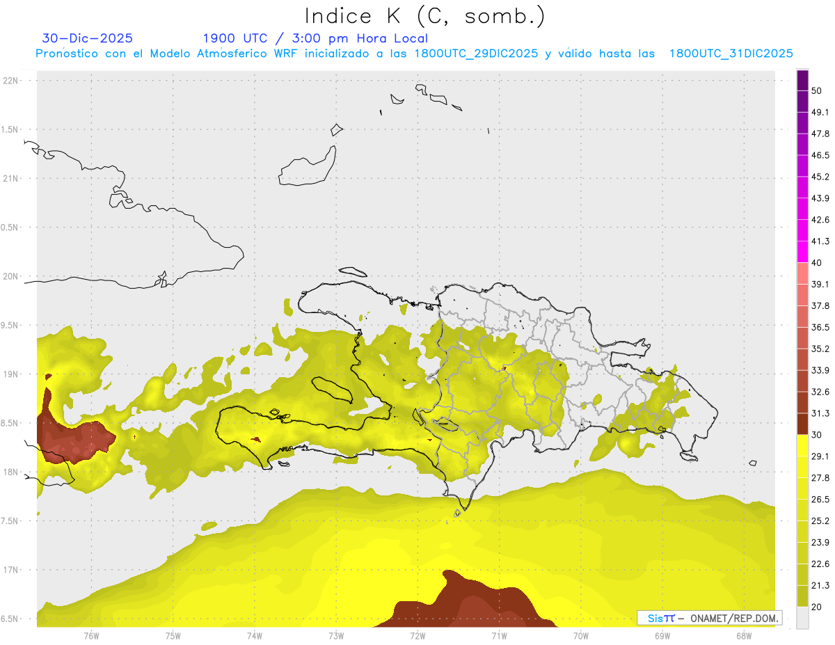Click the '74W' longitude label
This screenshot has width=835, height=645.
pos(255,636)
